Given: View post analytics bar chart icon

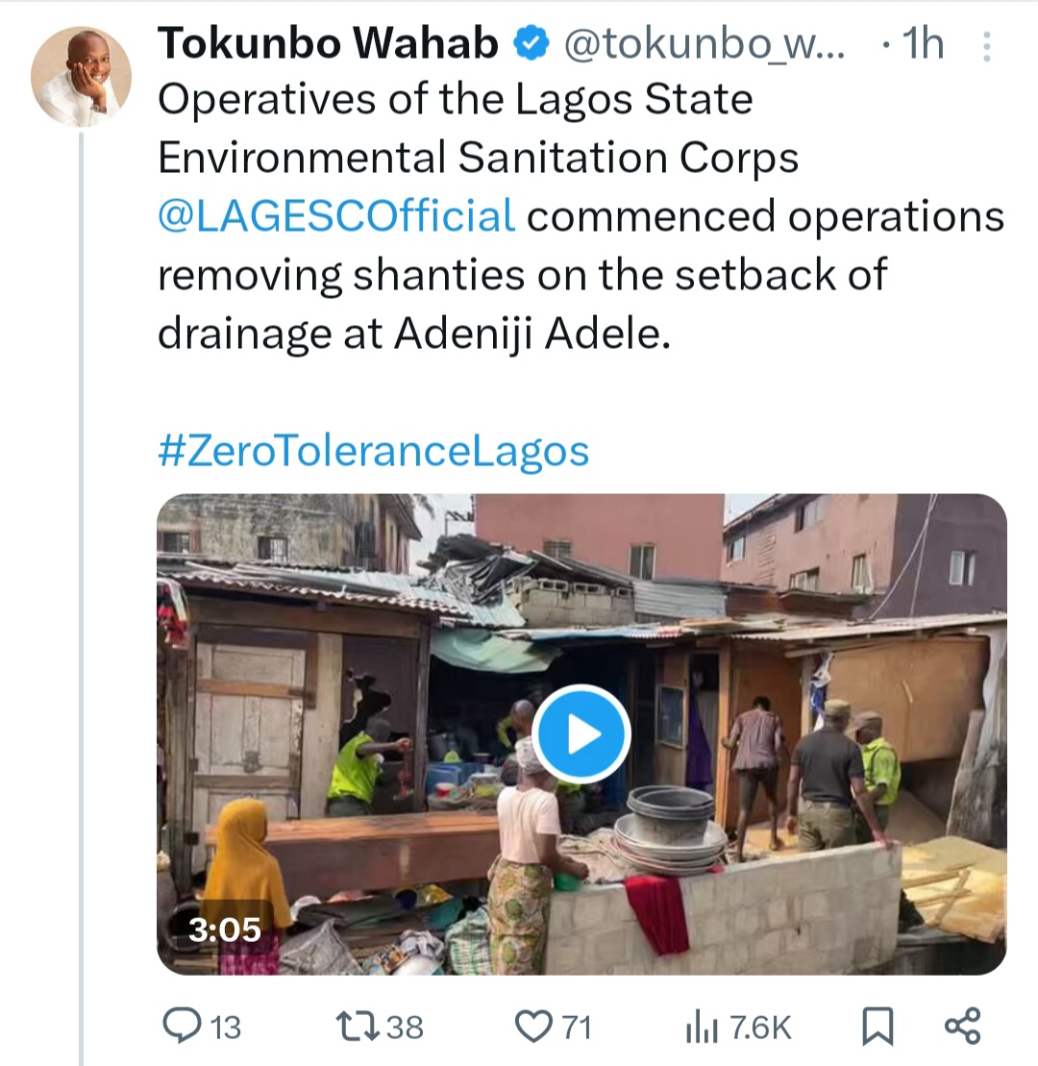Looking at the screenshot, I should 701,1028.
